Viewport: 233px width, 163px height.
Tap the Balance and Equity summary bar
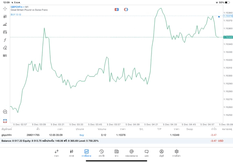tap(116, 141)
